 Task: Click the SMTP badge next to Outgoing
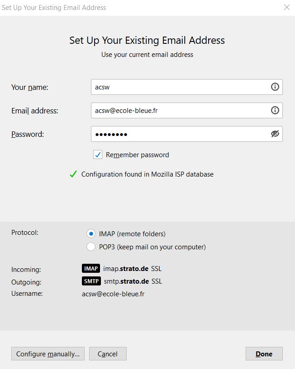pos(91,281)
